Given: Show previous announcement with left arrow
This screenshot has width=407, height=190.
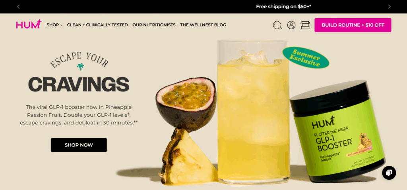Looking at the screenshot, I should point(18,7).
